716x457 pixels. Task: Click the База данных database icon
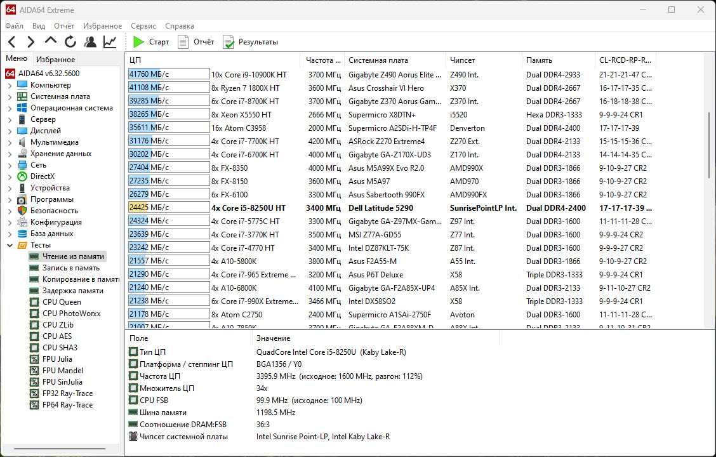(x=22, y=234)
